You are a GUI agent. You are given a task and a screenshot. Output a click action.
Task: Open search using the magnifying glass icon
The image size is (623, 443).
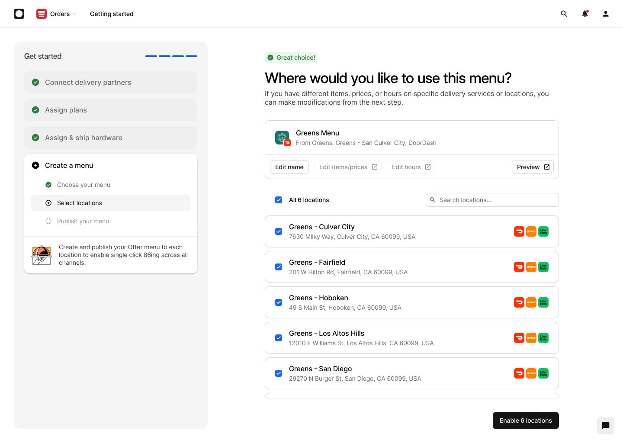(x=564, y=13)
